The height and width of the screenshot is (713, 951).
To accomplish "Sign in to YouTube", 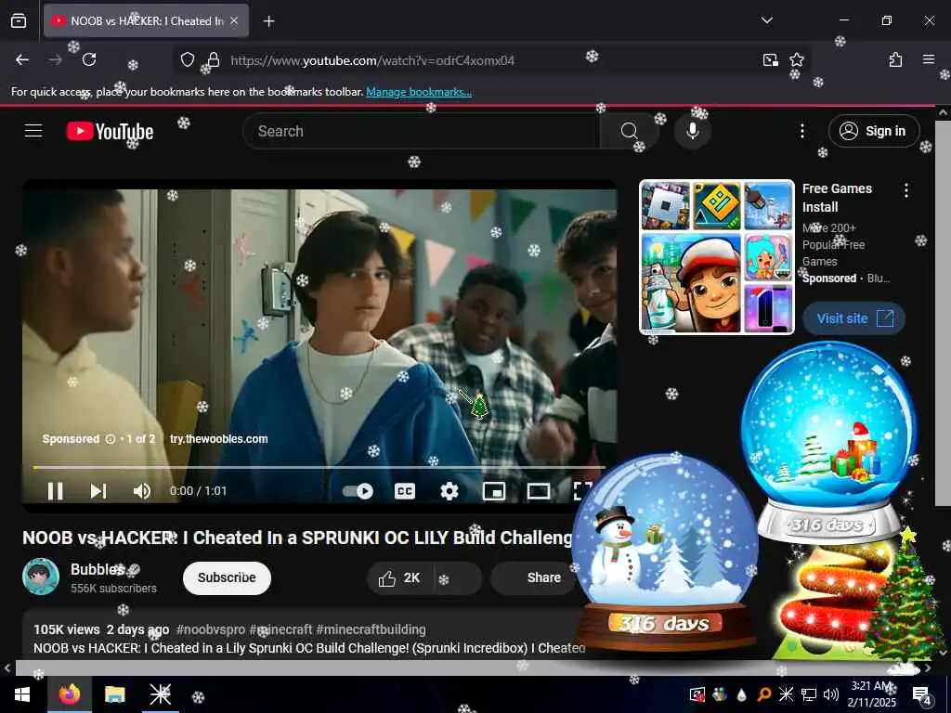I will [x=874, y=131].
